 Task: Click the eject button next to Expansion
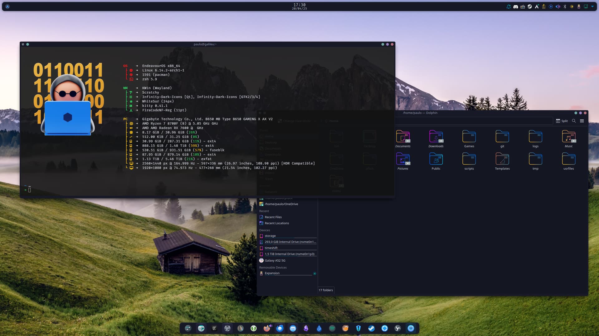pos(314,273)
